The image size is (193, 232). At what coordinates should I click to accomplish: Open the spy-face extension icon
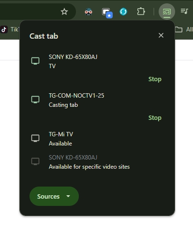(x=89, y=12)
